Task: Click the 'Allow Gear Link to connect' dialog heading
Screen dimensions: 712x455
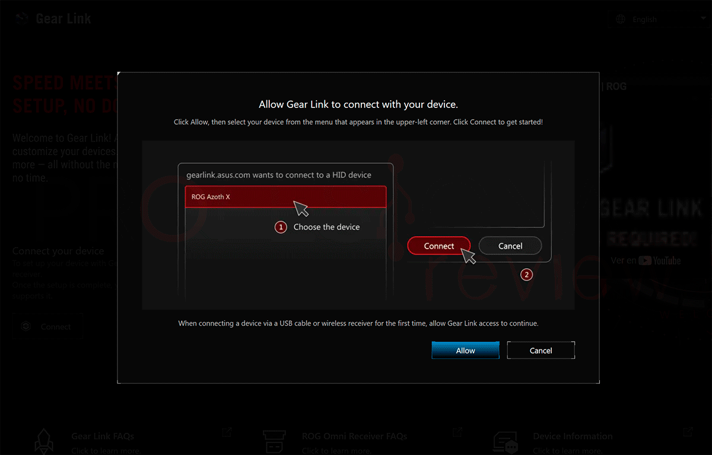Action: (358, 104)
